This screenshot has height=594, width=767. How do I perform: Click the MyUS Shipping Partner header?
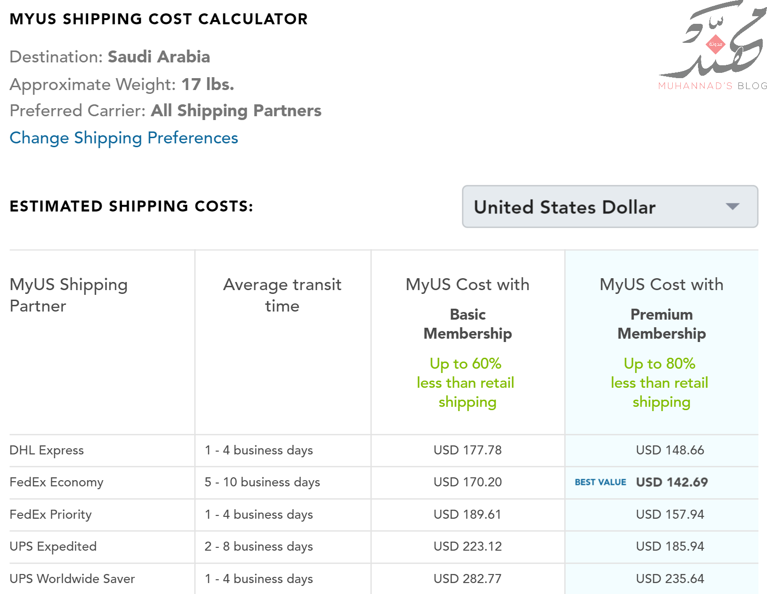[x=69, y=295]
